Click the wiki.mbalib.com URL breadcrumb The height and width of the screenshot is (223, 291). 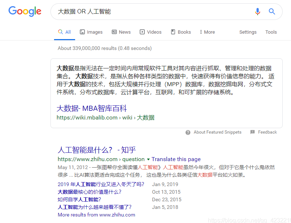tap(106, 118)
